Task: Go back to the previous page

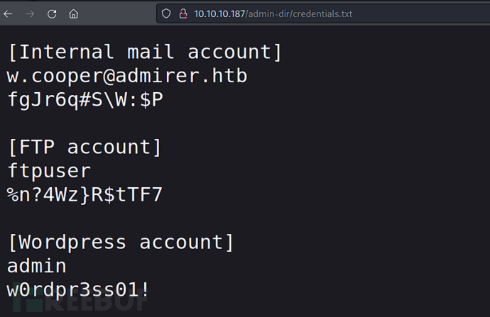Action: pyautogui.click(x=8, y=13)
